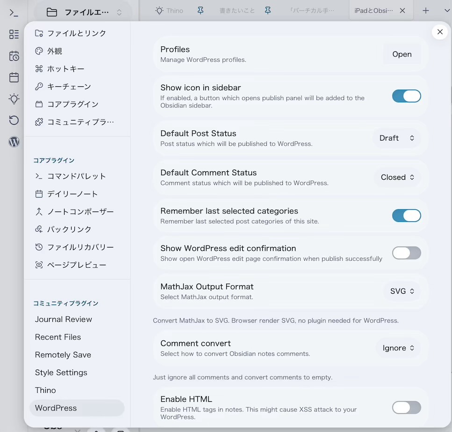This screenshot has height=432, width=452.
Task: Open ホットキー settings
Action: tap(77, 69)
